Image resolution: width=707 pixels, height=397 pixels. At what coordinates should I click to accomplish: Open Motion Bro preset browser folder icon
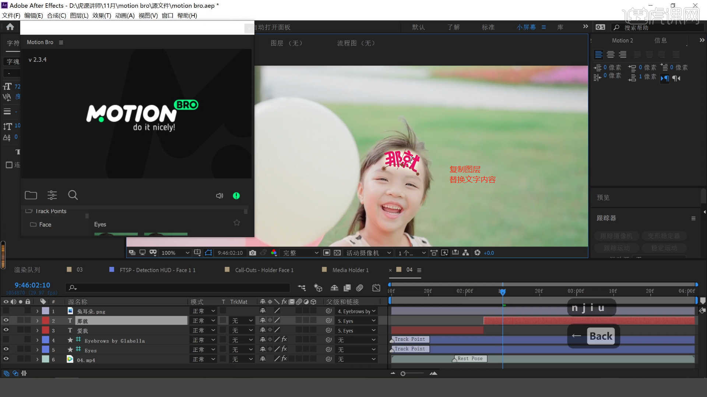click(31, 195)
